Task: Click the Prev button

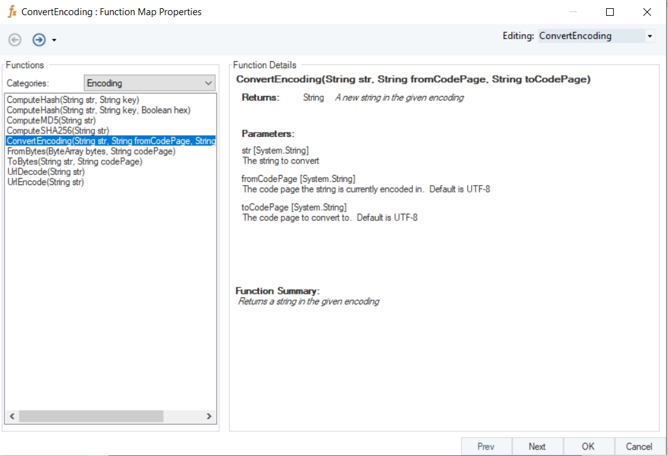Action: coord(486,446)
